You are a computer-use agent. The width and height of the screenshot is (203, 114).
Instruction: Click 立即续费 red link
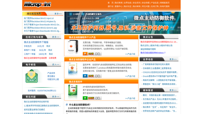tap(53, 58)
